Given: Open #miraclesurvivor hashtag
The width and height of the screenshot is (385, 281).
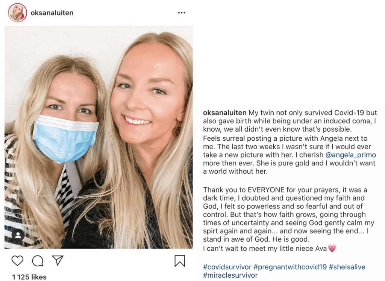Looking at the screenshot, I should coord(230,275).
